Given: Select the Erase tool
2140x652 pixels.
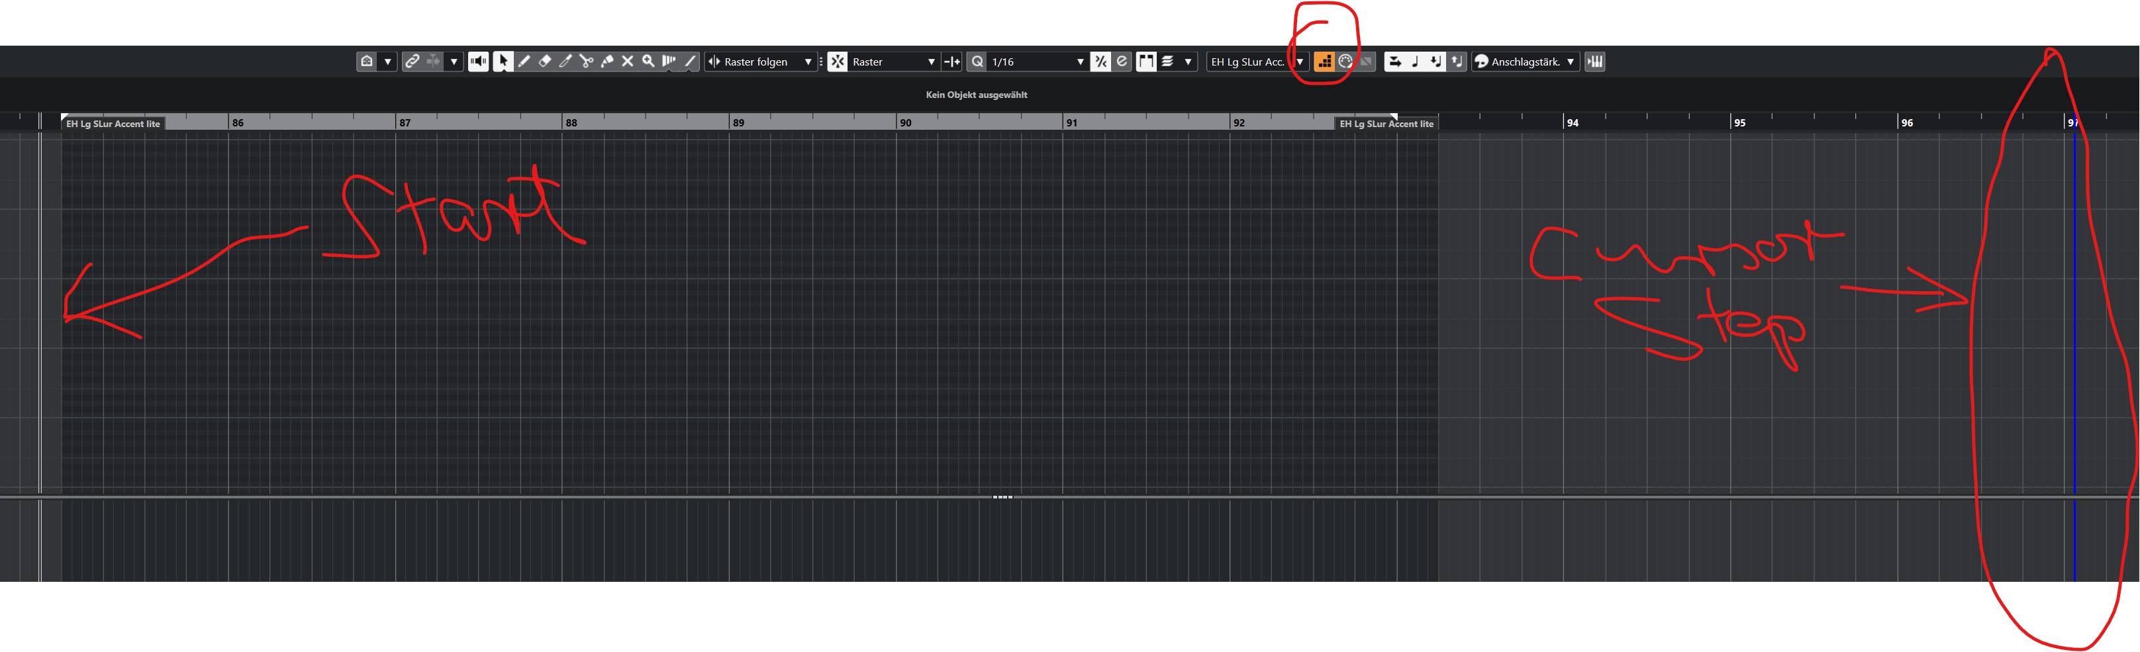Looking at the screenshot, I should click(x=545, y=62).
